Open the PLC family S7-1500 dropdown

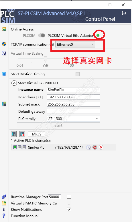[x=73, y=119]
